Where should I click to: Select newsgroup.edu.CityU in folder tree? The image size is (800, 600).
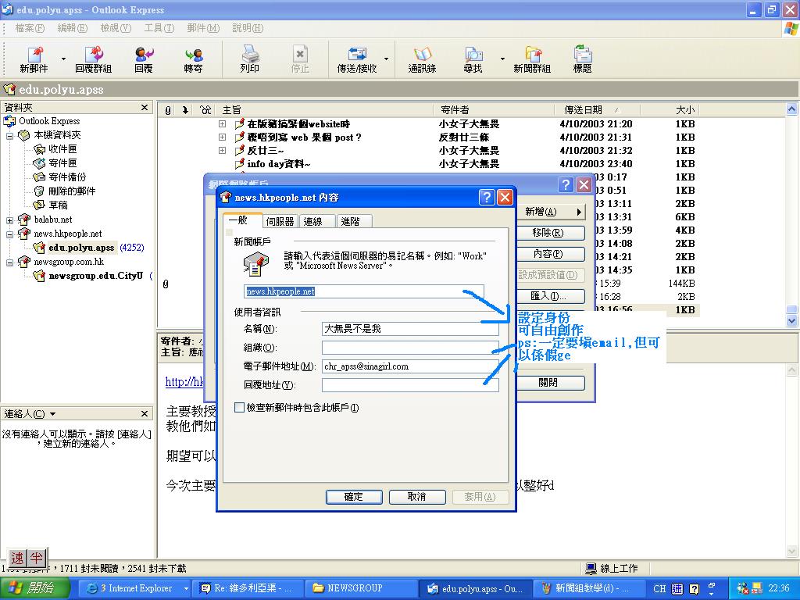95,276
